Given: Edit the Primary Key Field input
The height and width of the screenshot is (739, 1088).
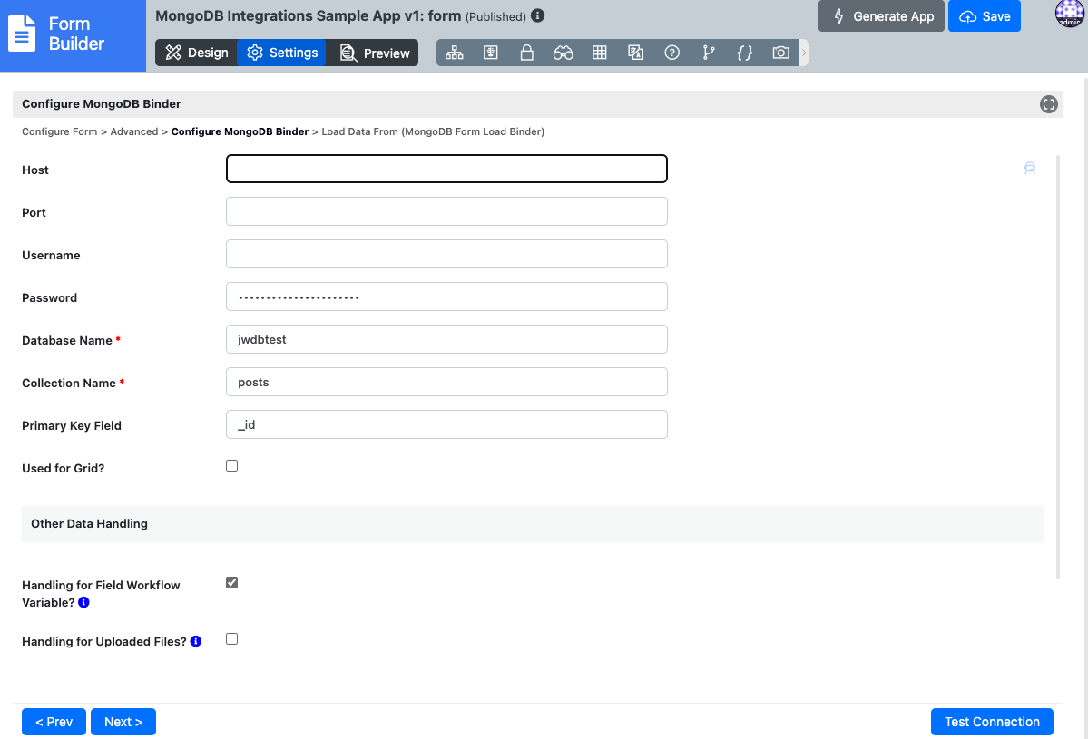Looking at the screenshot, I should (446, 424).
